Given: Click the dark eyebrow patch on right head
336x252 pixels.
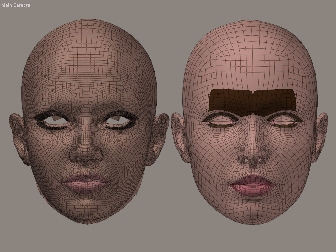Looking at the screenshot, I should (253, 102).
